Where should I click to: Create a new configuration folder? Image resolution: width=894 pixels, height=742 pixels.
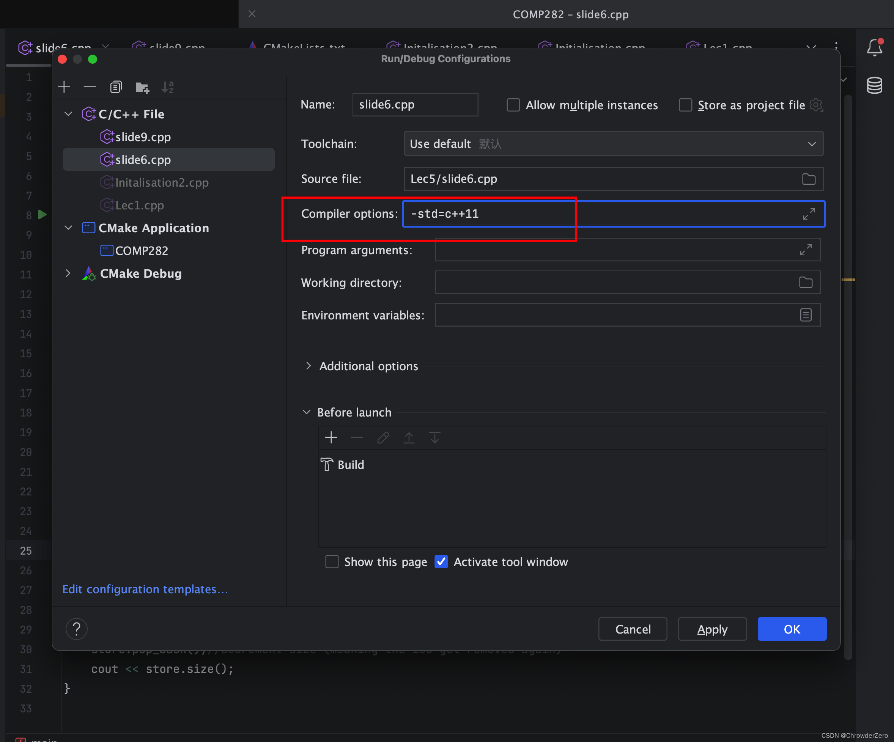[x=142, y=87]
